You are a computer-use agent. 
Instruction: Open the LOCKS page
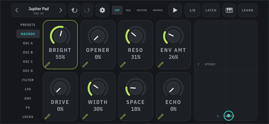28,117
